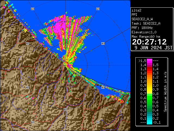Select the date text 9 JAN 2024 JST
174x131 pixels.
coord(153,48)
